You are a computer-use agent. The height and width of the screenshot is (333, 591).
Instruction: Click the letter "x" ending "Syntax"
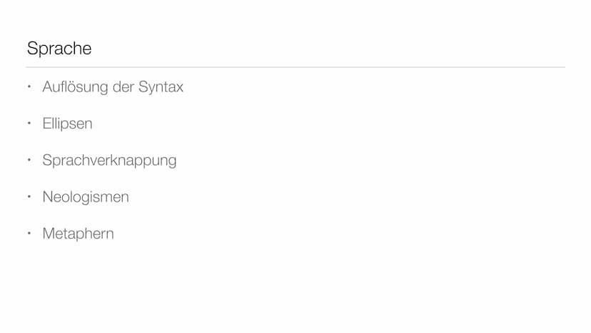tap(179, 89)
